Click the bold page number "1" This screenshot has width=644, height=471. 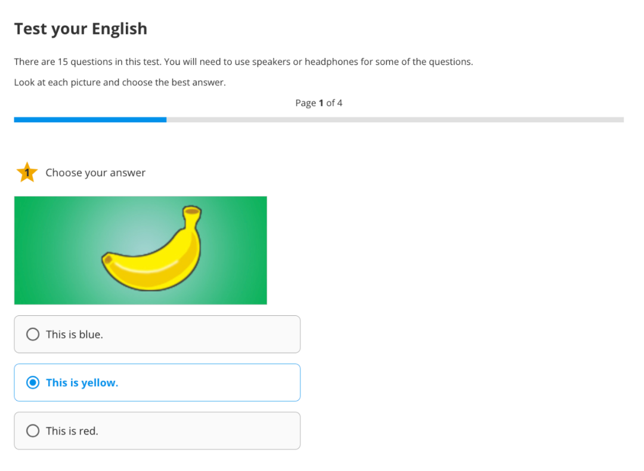click(321, 103)
